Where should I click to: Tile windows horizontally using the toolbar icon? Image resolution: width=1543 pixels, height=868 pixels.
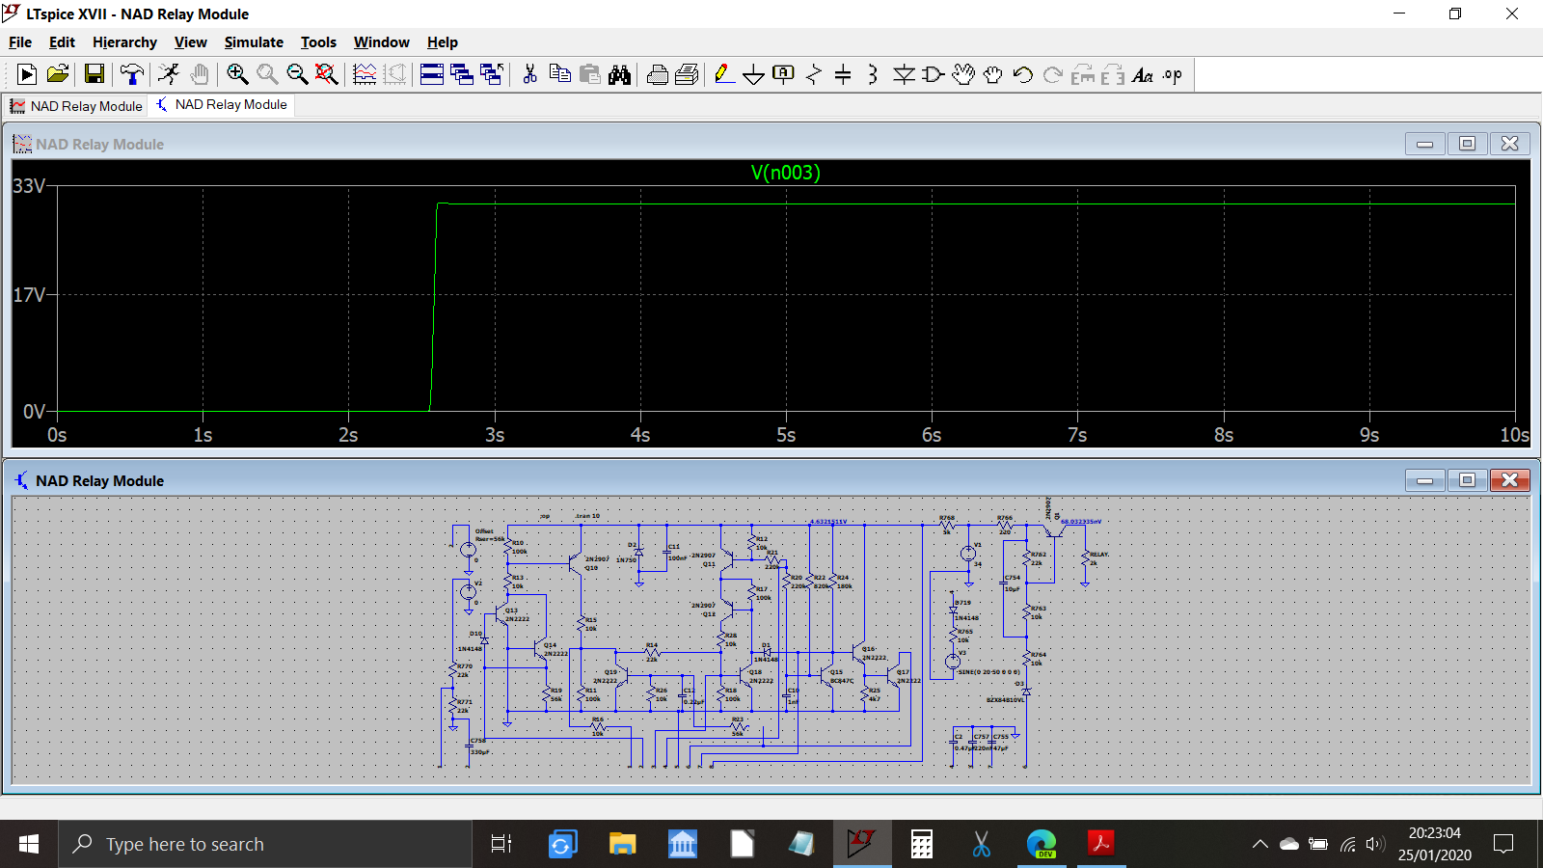pyautogui.click(x=432, y=74)
